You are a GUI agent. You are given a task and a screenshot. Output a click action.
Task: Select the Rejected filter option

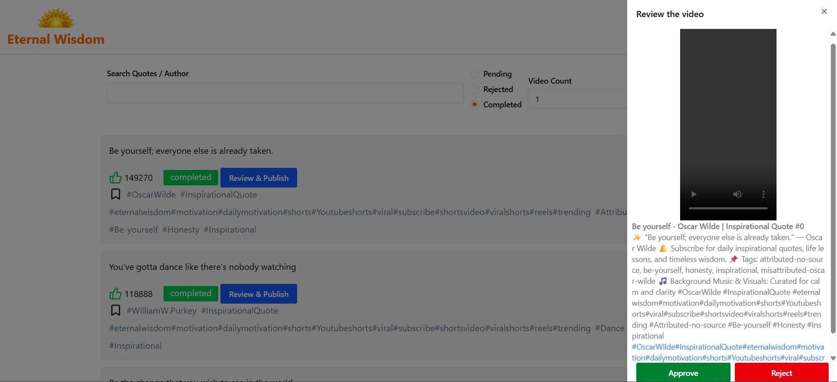[475, 89]
